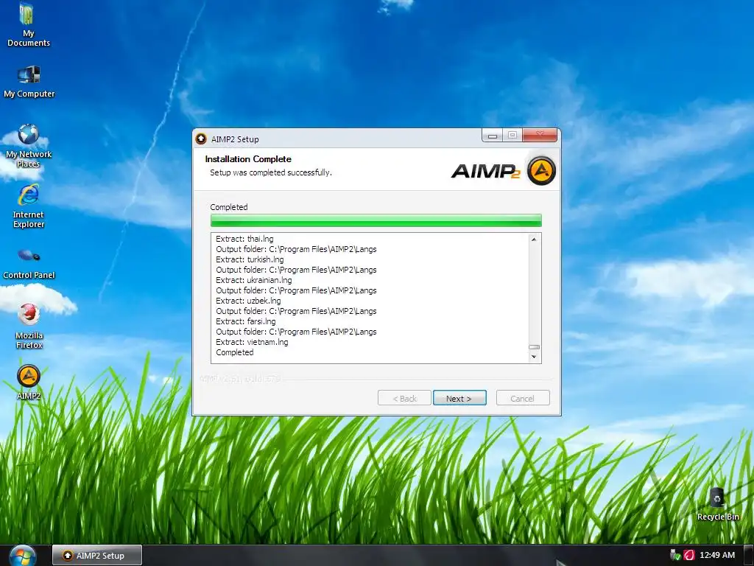
Task: Select the Mozilla Firefox desktop icon
Action: (29, 326)
